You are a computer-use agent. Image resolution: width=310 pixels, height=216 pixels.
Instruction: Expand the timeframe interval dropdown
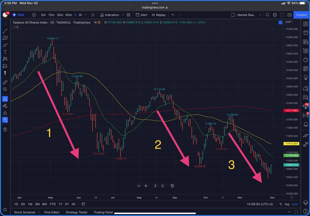pos(85,15)
